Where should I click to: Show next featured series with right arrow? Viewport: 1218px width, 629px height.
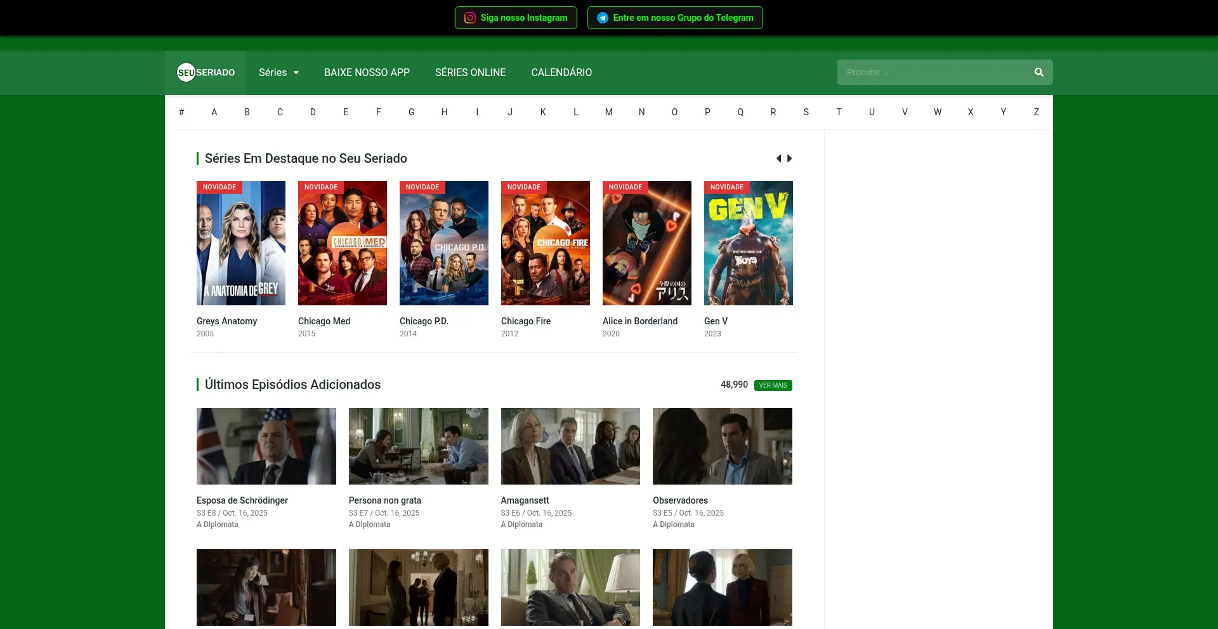pyautogui.click(x=790, y=158)
